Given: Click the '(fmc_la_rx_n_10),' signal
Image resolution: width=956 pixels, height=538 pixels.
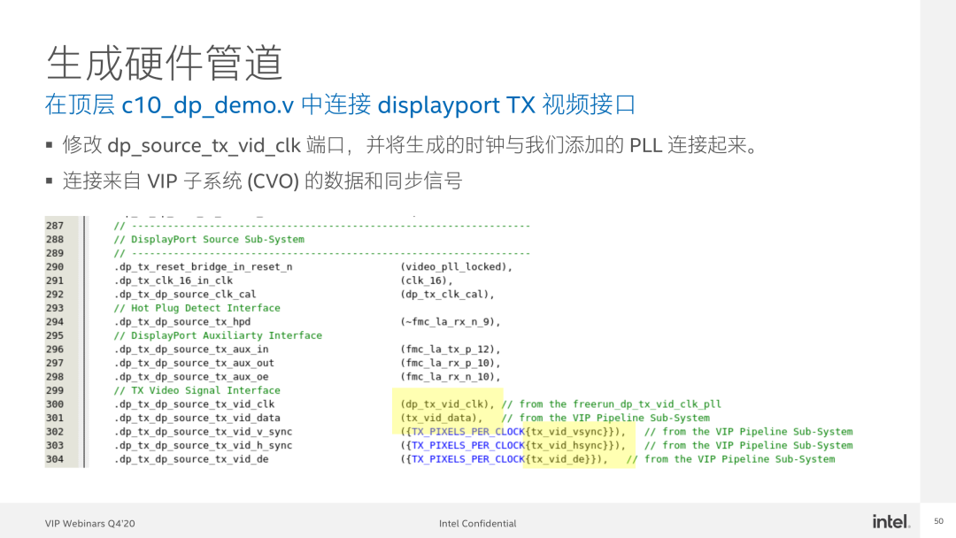Looking at the screenshot, I should click(451, 377).
